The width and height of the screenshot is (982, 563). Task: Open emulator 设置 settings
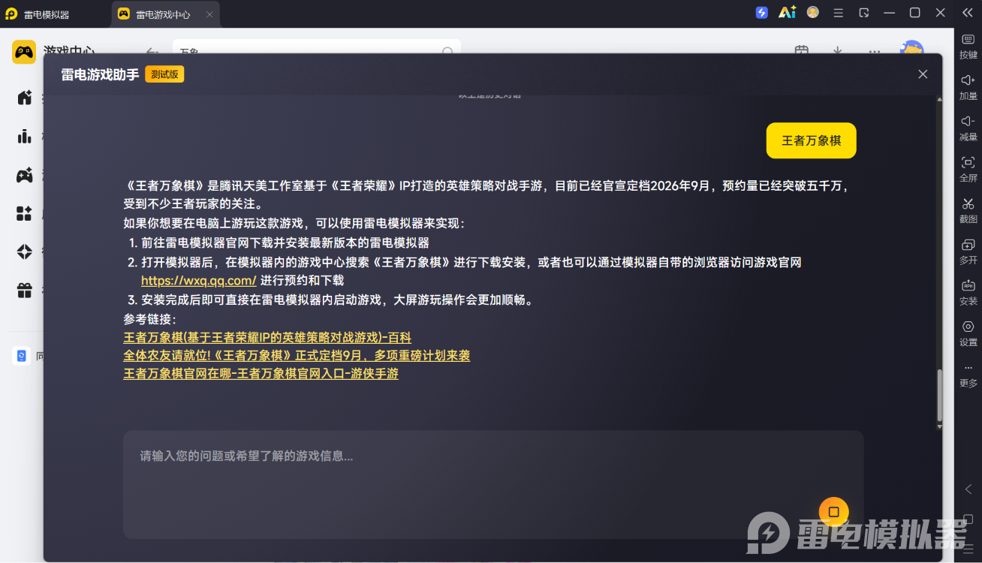(x=968, y=334)
